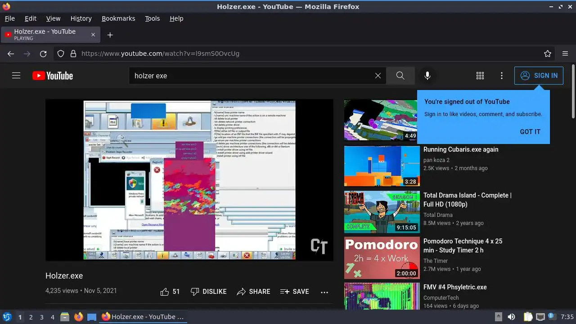Open the clipboard tray icon
This screenshot has width=576, height=324.
(528, 317)
